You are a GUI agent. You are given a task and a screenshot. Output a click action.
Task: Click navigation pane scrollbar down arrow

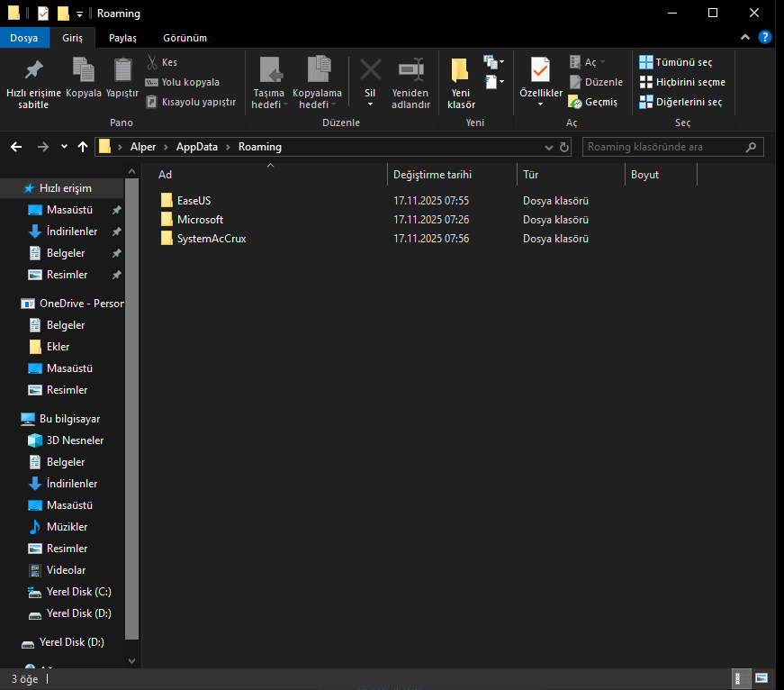click(x=132, y=661)
